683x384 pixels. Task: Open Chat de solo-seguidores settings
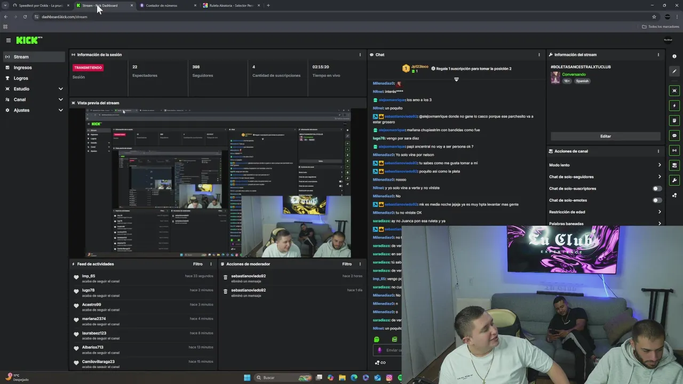click(605, 177)
